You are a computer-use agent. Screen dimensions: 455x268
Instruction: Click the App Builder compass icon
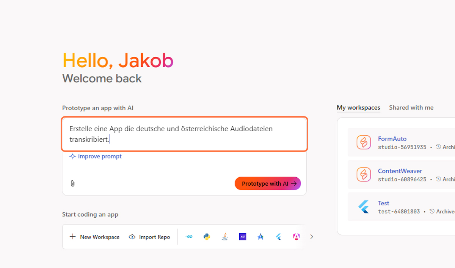260,237
